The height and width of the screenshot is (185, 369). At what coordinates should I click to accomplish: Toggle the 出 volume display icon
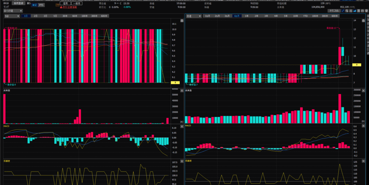click(x=351, y=11)
